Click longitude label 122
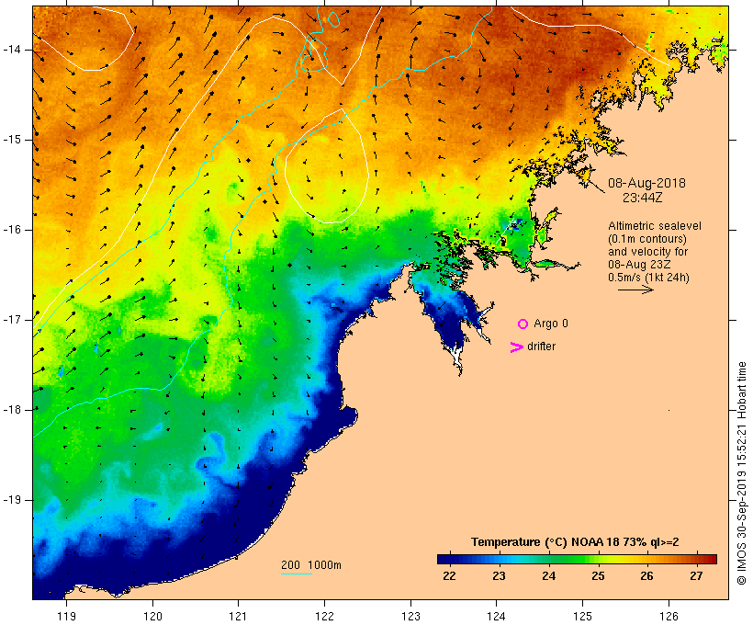This screenshot has width=753, height=625. tap(325, 616)
